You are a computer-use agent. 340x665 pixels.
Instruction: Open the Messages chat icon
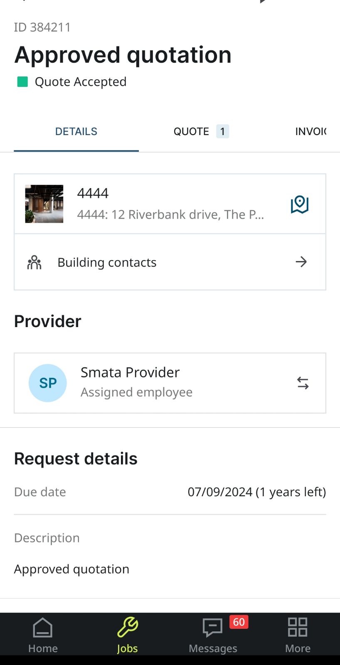point(212,628)
